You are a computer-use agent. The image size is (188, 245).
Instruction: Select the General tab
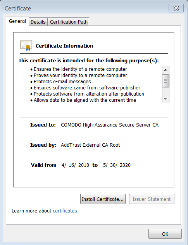tap(17, 21)
